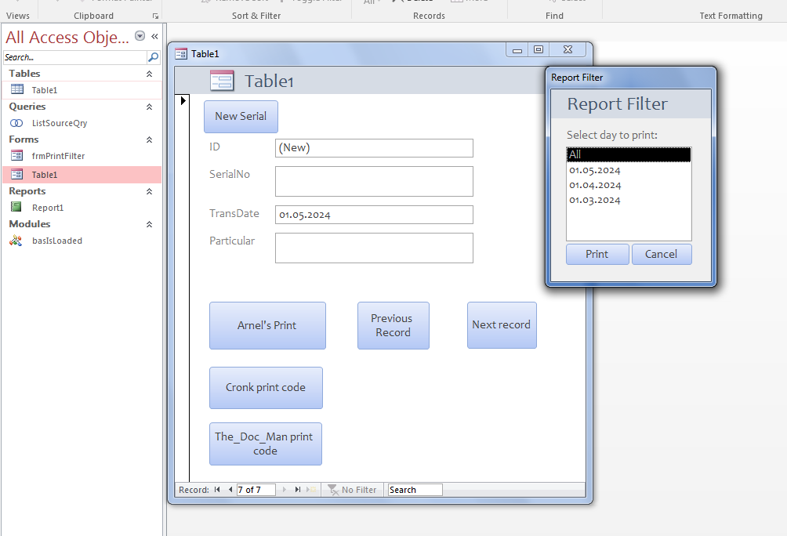Jump to the last record
Screen dimensions: 787x536
click(x=298, y=490)
